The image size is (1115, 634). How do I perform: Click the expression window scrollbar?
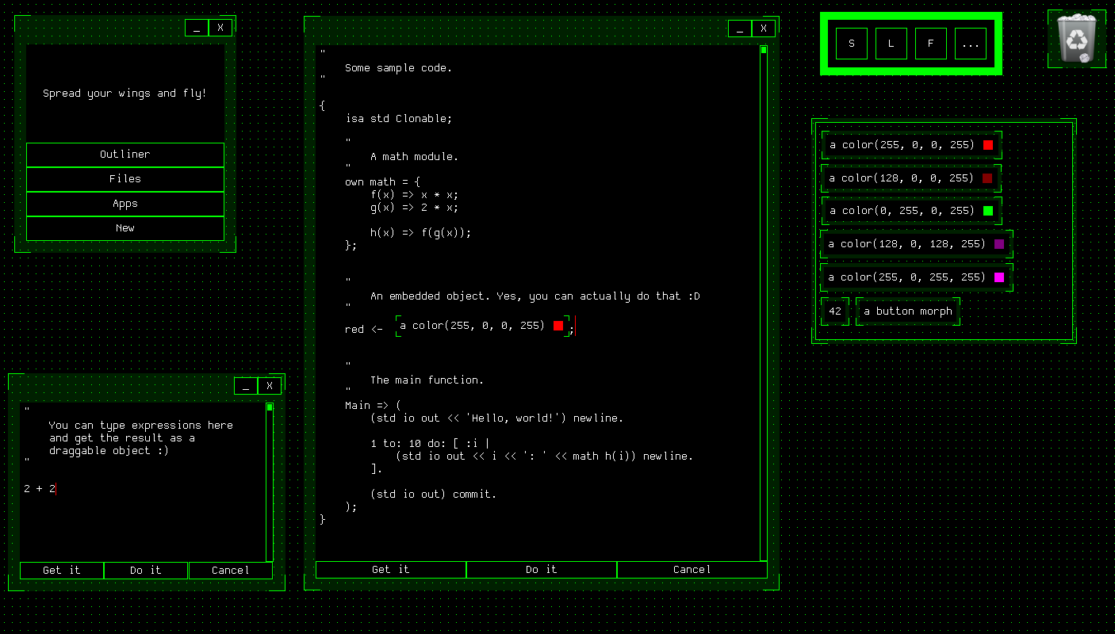tap(270, 482)
